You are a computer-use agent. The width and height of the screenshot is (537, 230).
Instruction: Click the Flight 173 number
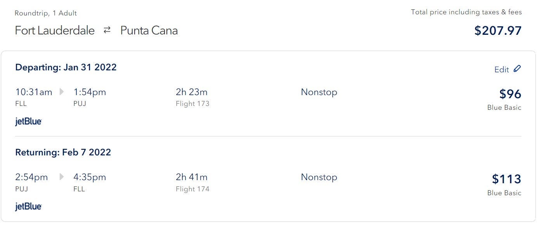pos(192,104)
